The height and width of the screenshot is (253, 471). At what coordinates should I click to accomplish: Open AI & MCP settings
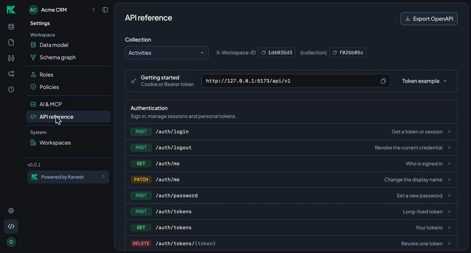[68, 104]
